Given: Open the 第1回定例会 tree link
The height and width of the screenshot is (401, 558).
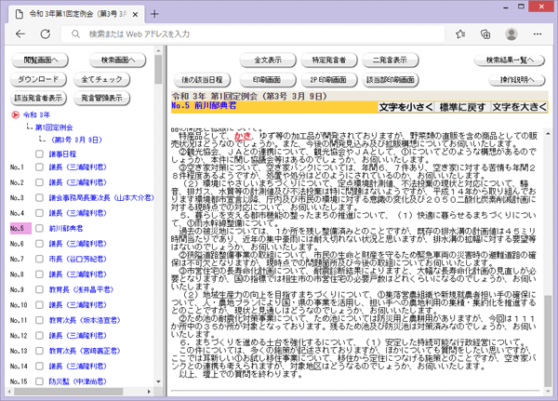Looking at the screenshot, I should (x=54, y=127).
